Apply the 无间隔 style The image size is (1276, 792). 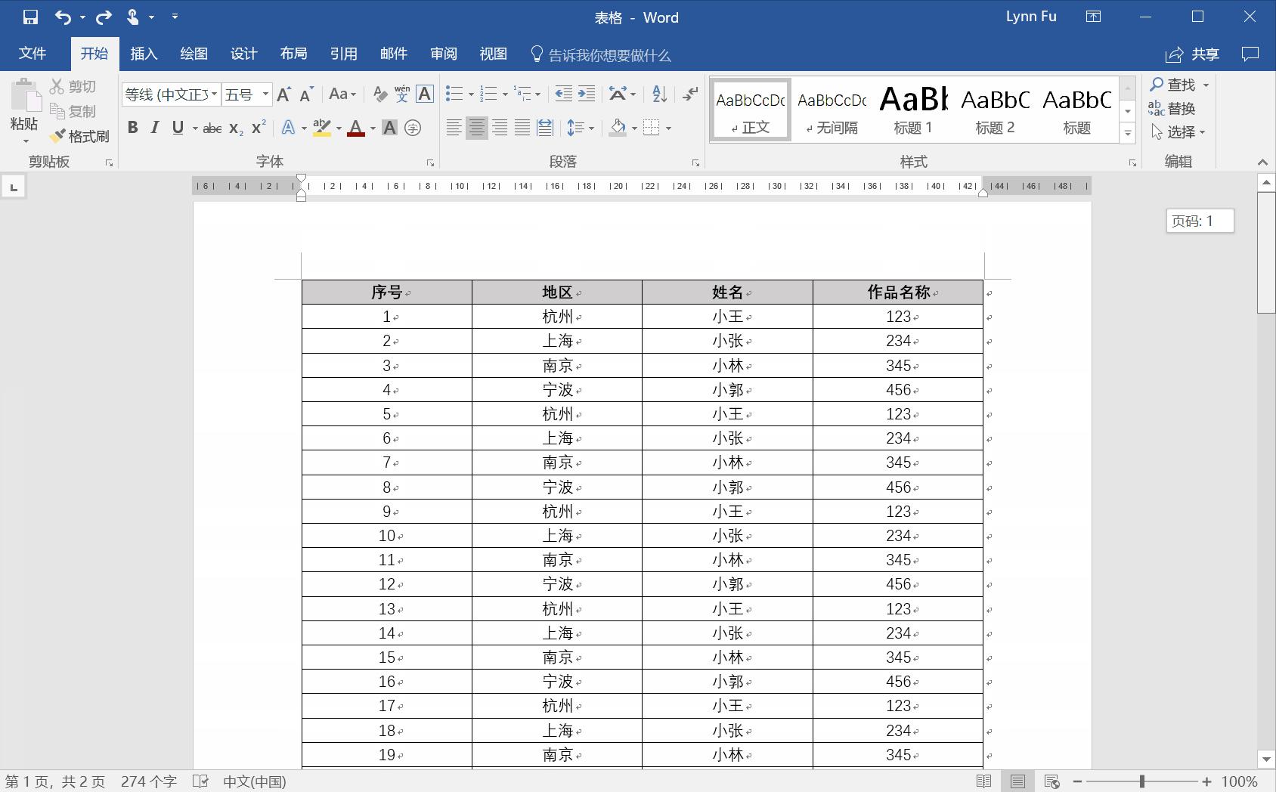coord(832,110)
